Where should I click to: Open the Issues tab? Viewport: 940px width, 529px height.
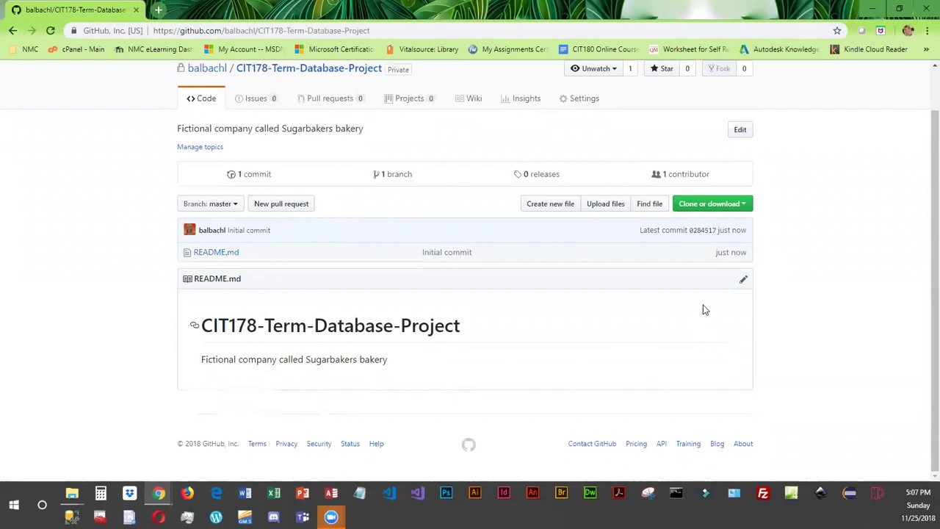[x=256, y=98]
